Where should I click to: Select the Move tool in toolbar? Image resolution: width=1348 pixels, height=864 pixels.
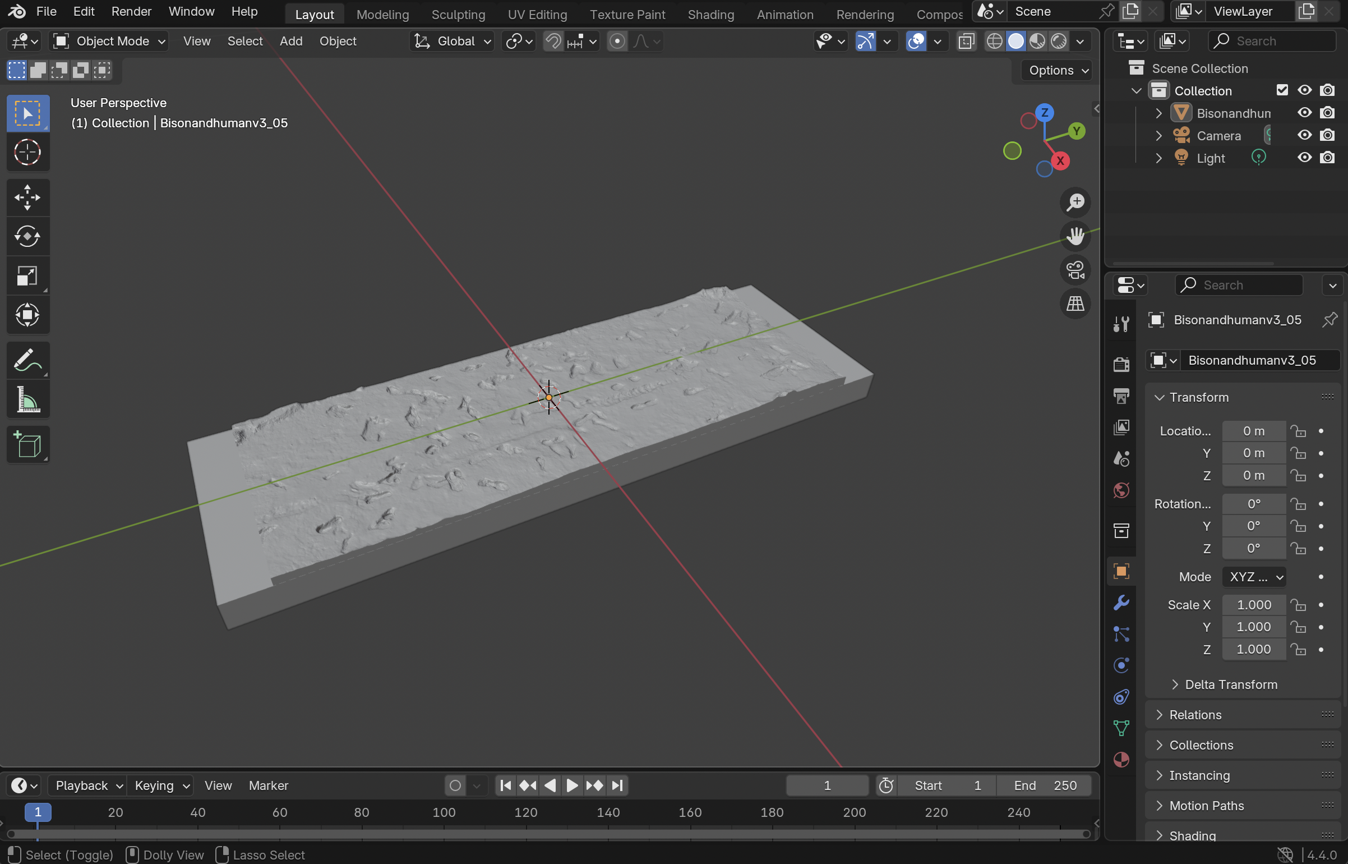point(27,197)
